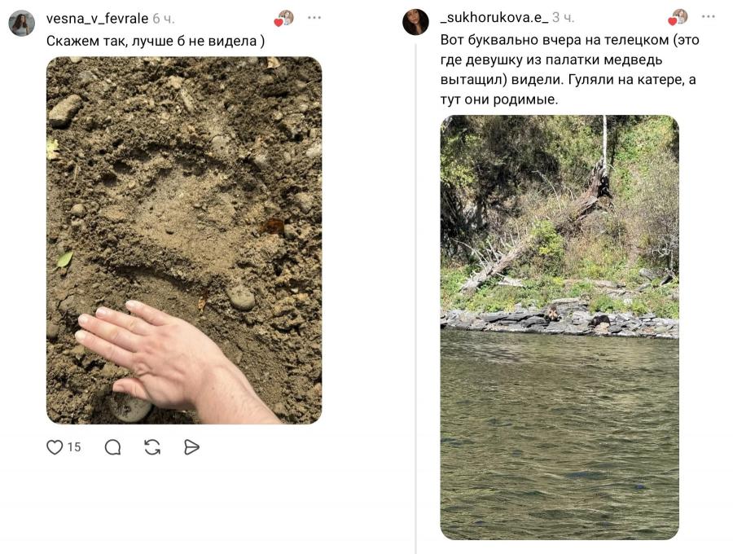Open _sukhorukova.e_ profile avatar
This screenshot has width=733, height=554.
[415, 22]
